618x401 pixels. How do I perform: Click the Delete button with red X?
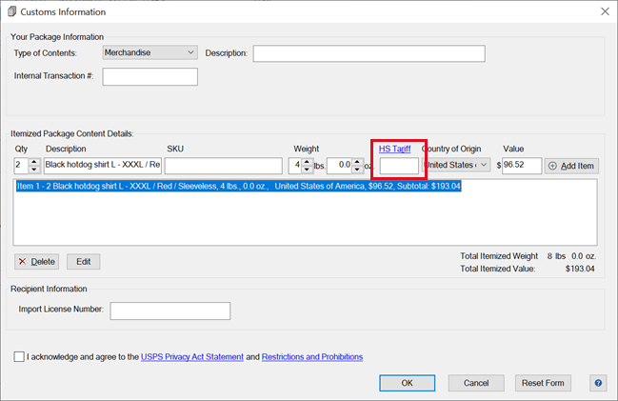click(x=36, y=261)
